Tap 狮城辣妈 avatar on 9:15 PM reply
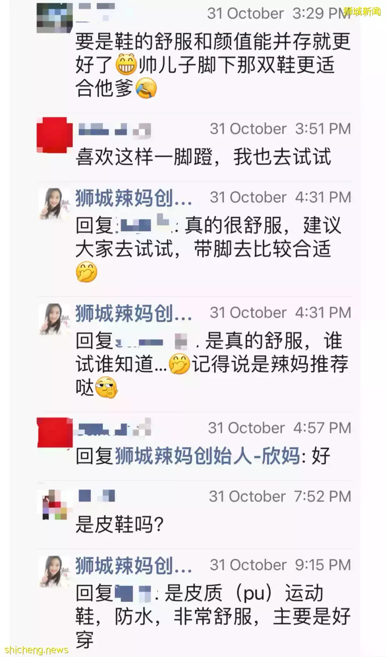Screen dimensions: 386x657 (55, 571)
